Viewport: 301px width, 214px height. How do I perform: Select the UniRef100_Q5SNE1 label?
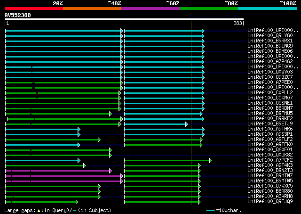tap(270, 103)
